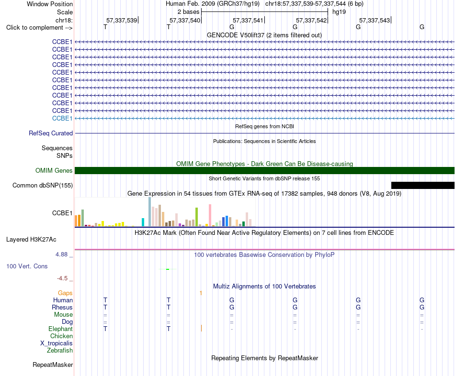The image size is (455, 376).
Task: Click the CCBE1 label beside the GTEx chart
Action: point(62,213)
